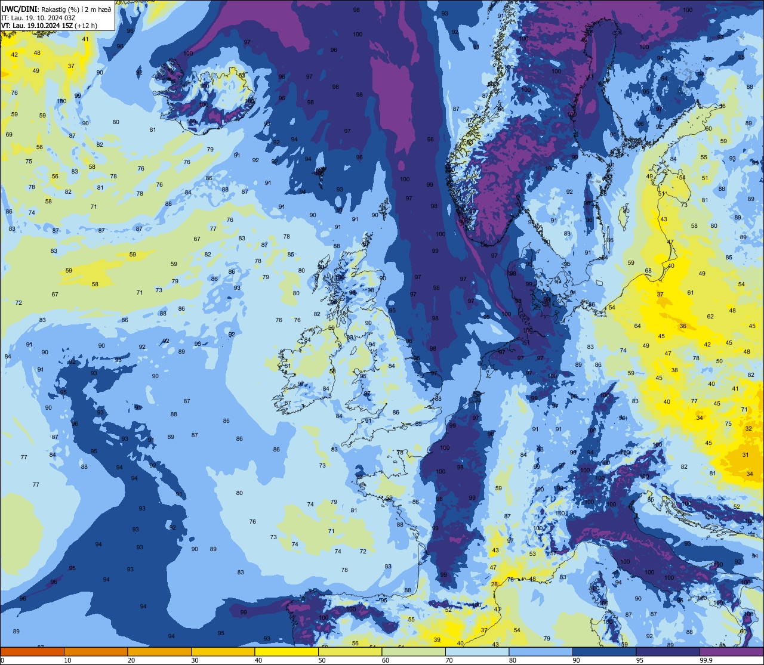Click the legend scale label '10'

(67, 660)
